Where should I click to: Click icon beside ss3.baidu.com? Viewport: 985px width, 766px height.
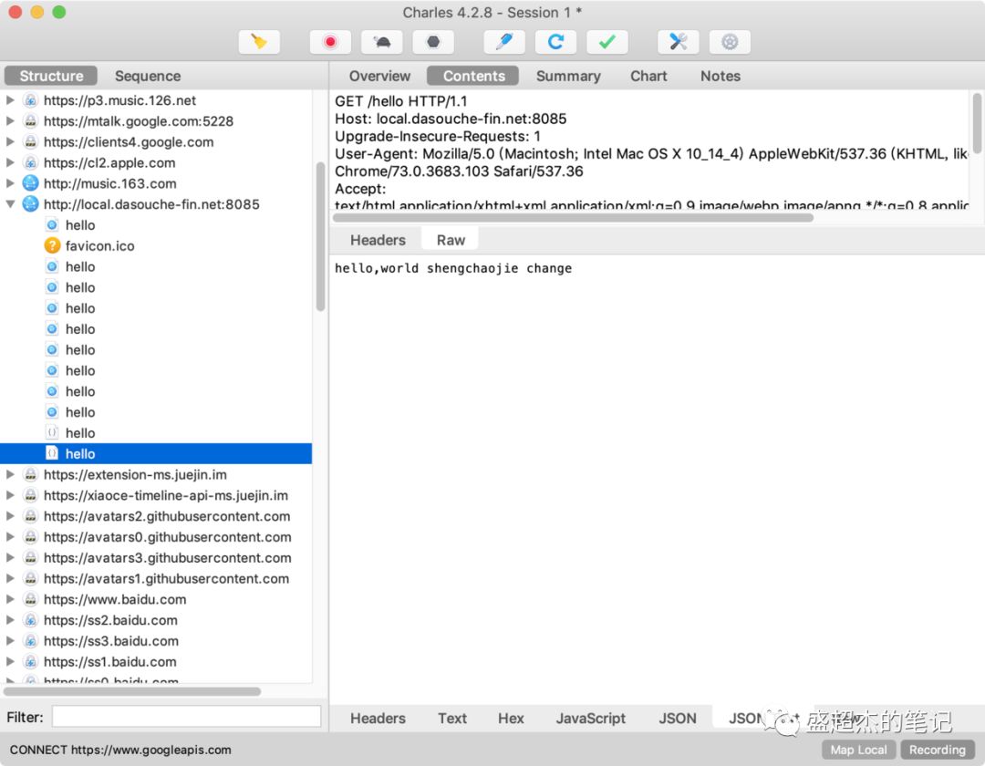(30, 640)
